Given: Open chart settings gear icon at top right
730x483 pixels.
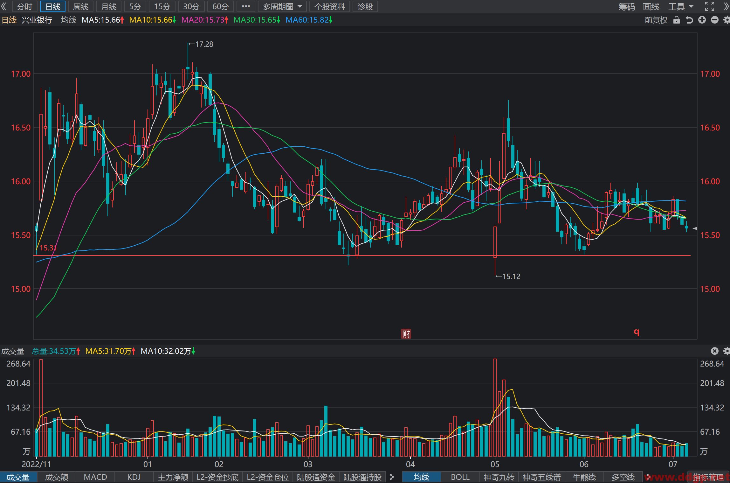Looking at the screenshot, I should [x=727, y=20].
